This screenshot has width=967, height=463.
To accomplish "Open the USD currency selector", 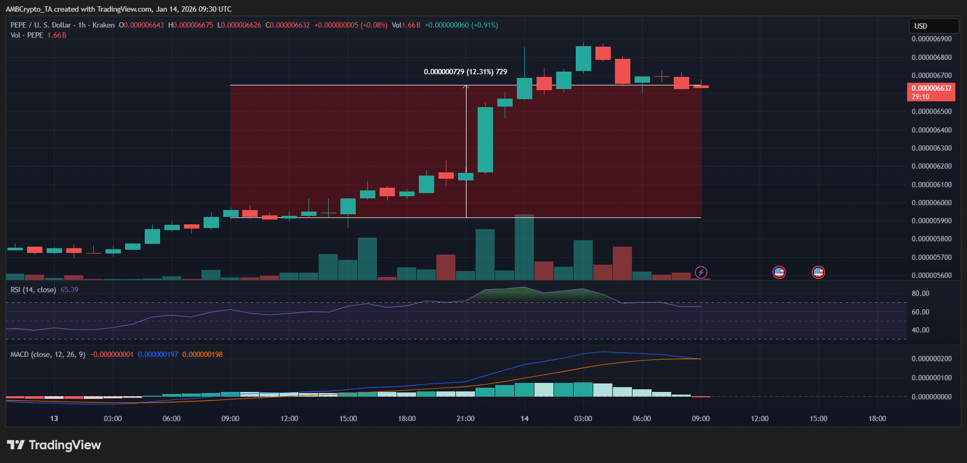I will click(933, 26).
